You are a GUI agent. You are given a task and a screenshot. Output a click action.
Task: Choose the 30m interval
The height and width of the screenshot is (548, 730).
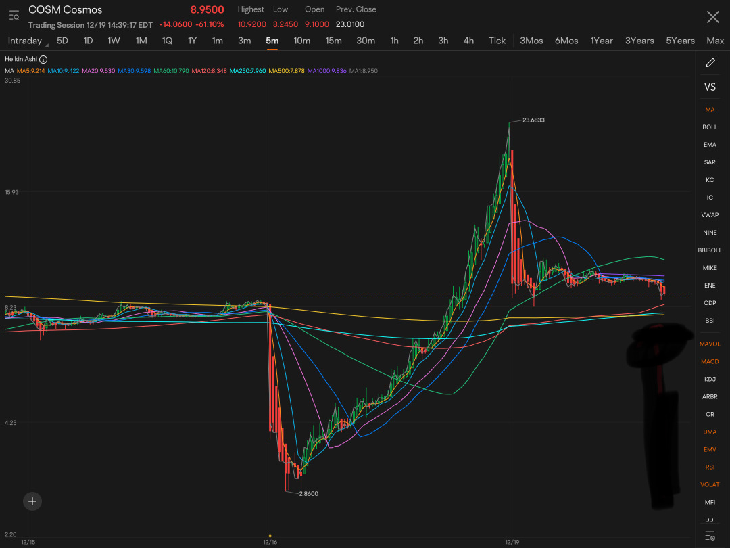(x=366, y=41)
